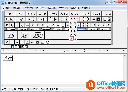Insert right arrow from the small bar
The width and height of the screenshot is (128, 92).
coord(27,25)
